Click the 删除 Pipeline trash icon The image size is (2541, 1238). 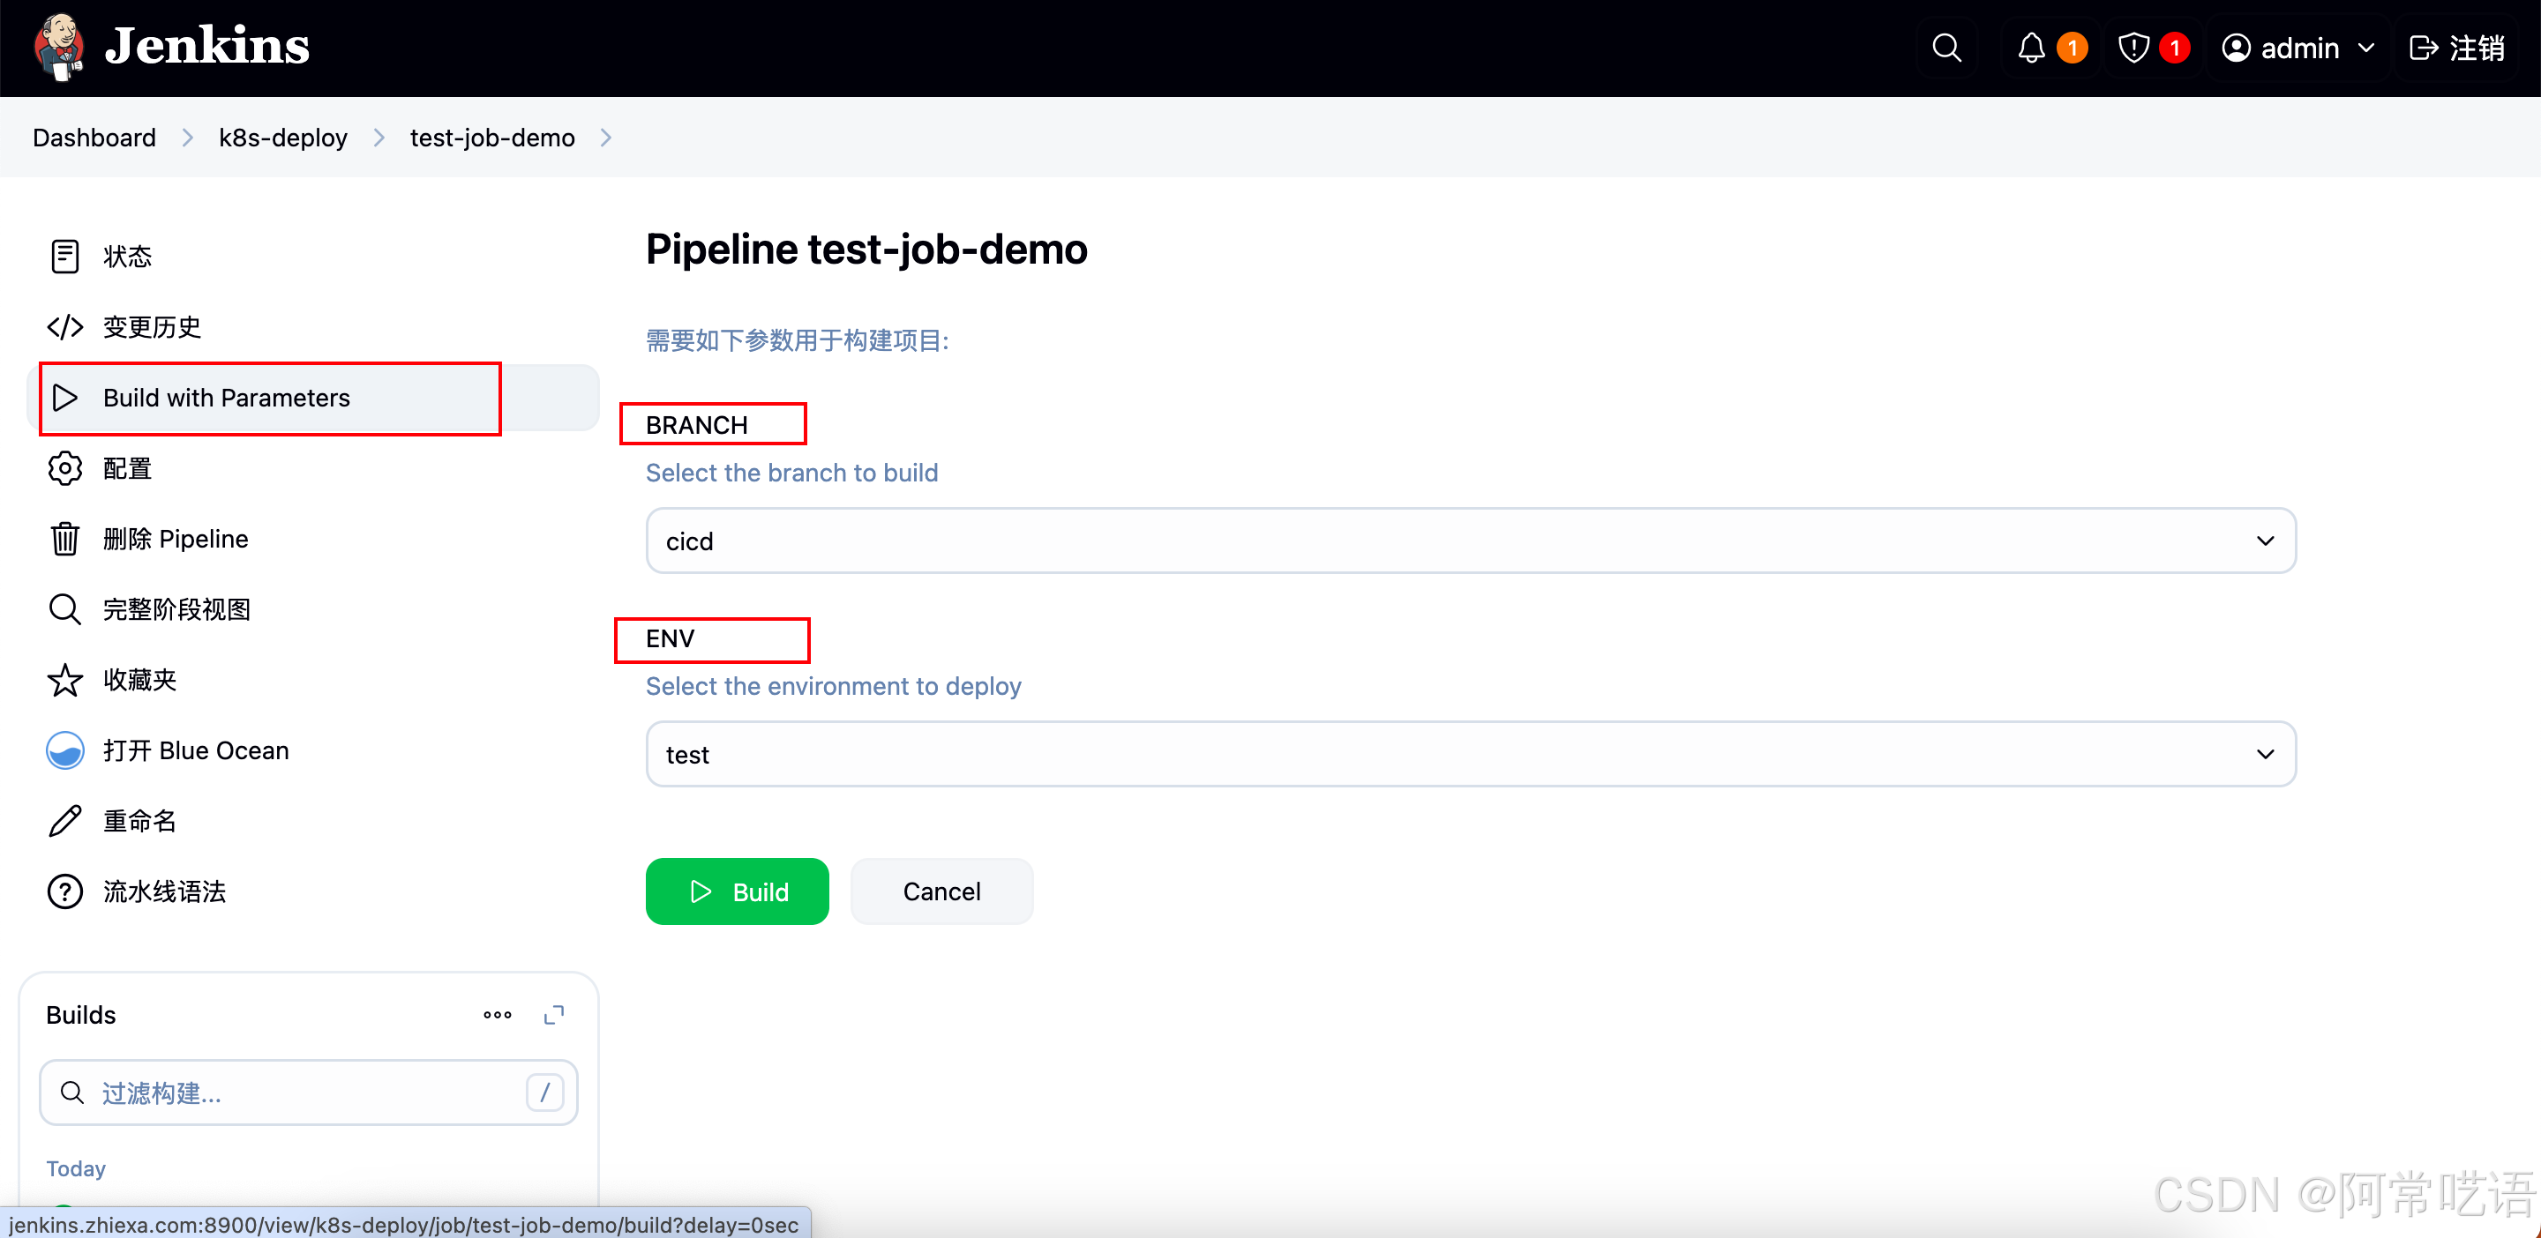click(x=65, y=538)
